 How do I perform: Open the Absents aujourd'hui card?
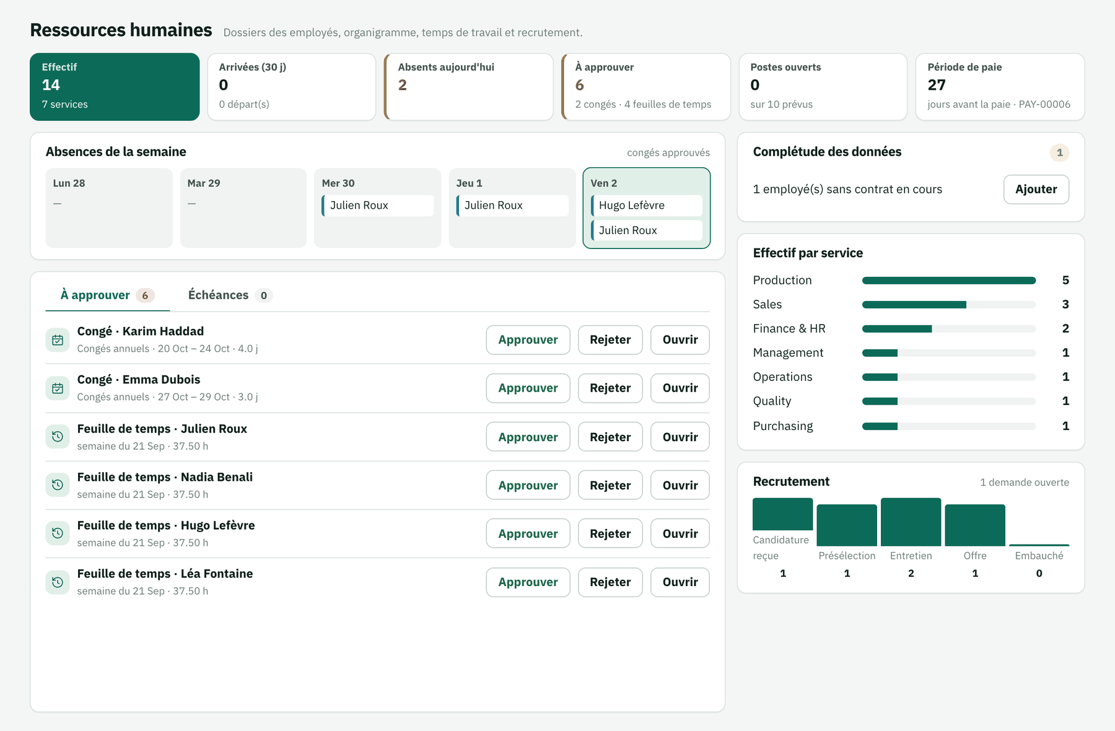(468, 87)
